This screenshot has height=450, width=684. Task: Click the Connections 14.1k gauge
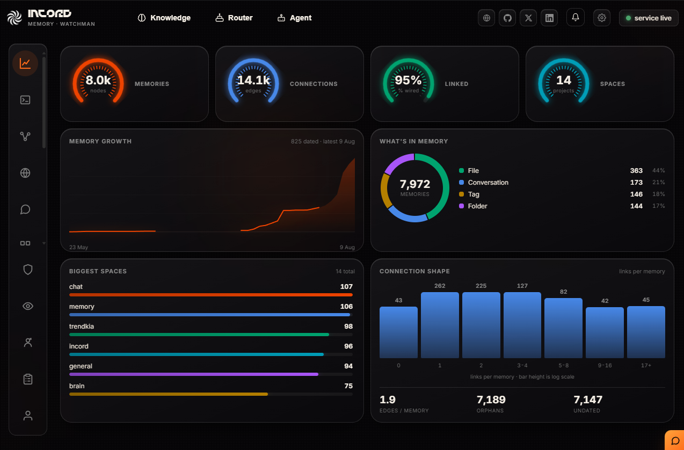[253, 82]
